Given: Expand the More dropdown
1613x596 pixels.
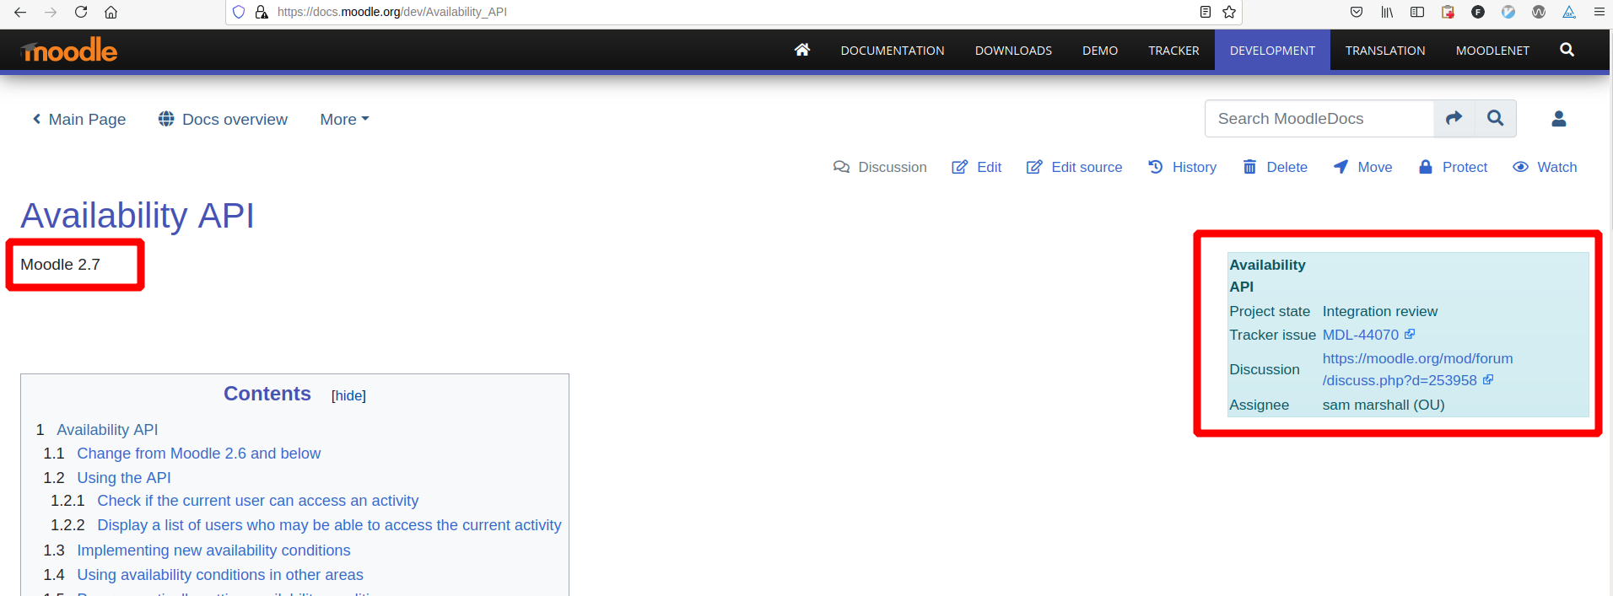Looking at the screenshot, I should (344, 120).
